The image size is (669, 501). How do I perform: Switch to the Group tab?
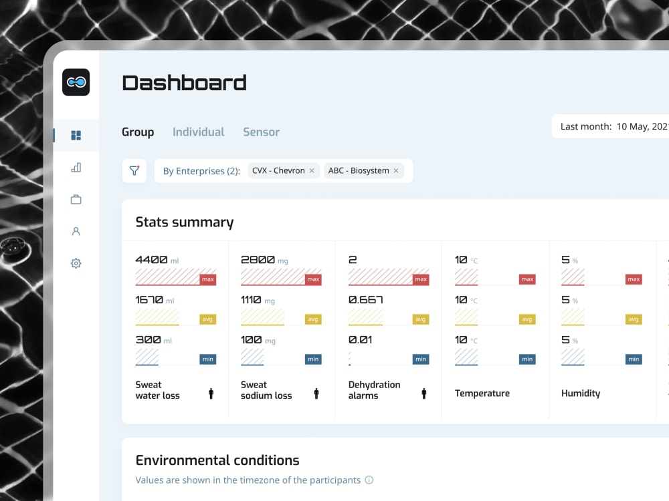click(138, 132)
